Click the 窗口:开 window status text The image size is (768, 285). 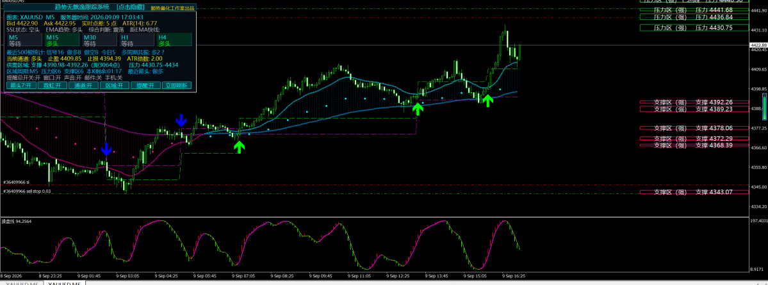tap(52, 77)
